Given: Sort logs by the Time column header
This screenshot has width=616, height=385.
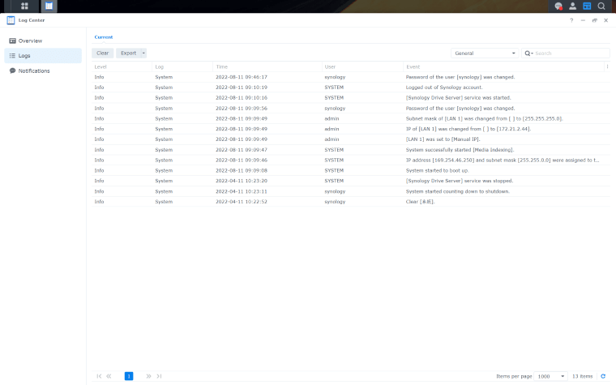Looking at the screenshot, I should click(x=222, y=66).
